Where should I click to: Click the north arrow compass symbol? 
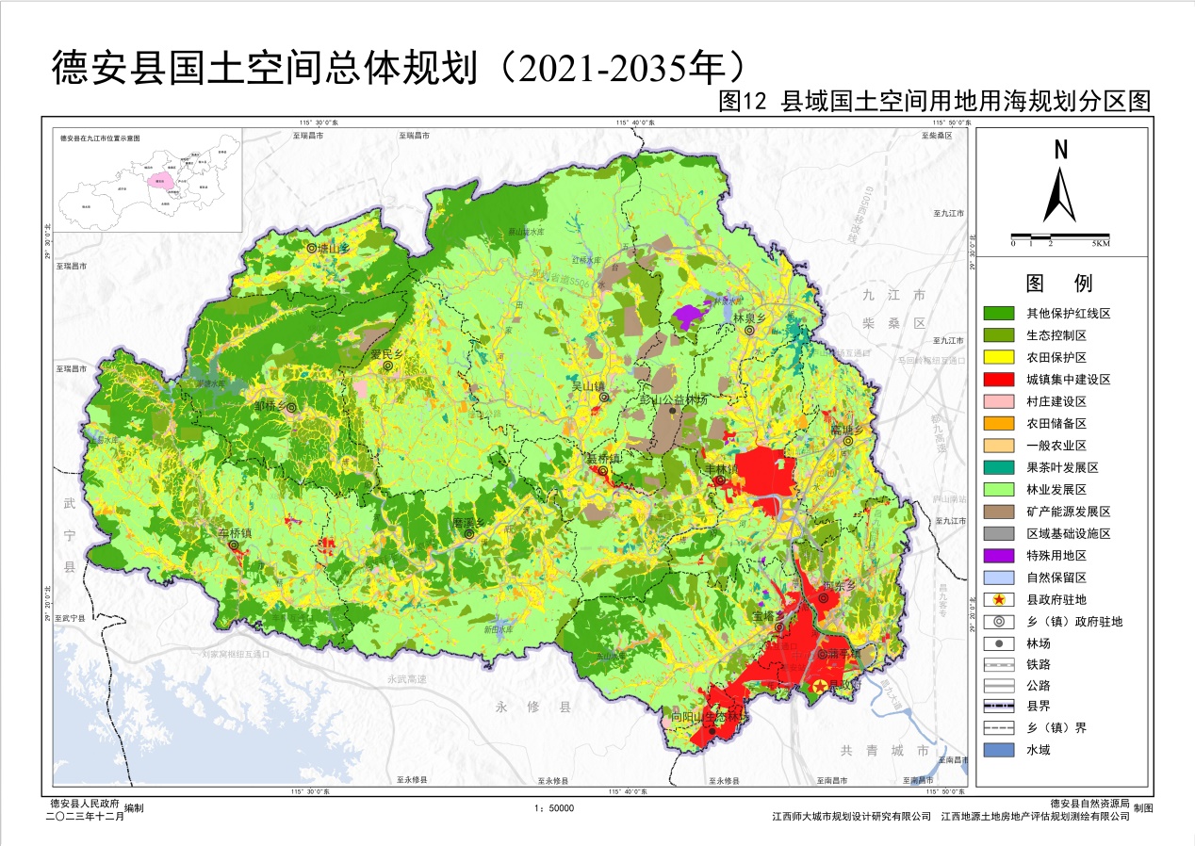click(1059, 195)
